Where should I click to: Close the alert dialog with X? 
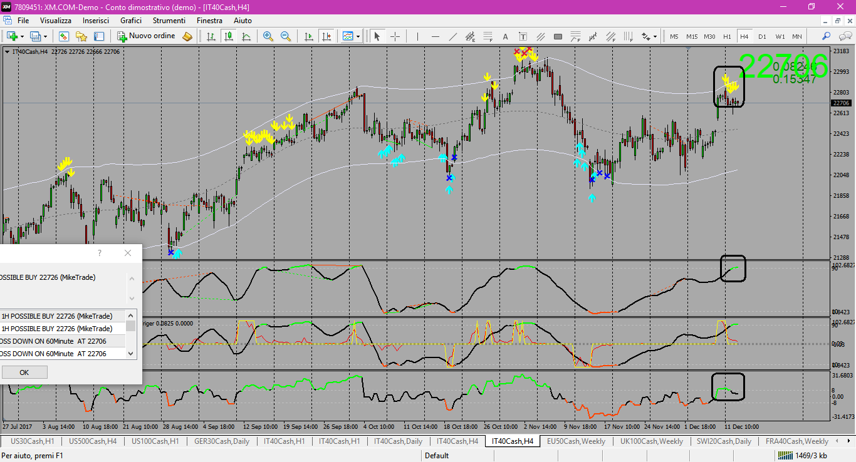128,253
